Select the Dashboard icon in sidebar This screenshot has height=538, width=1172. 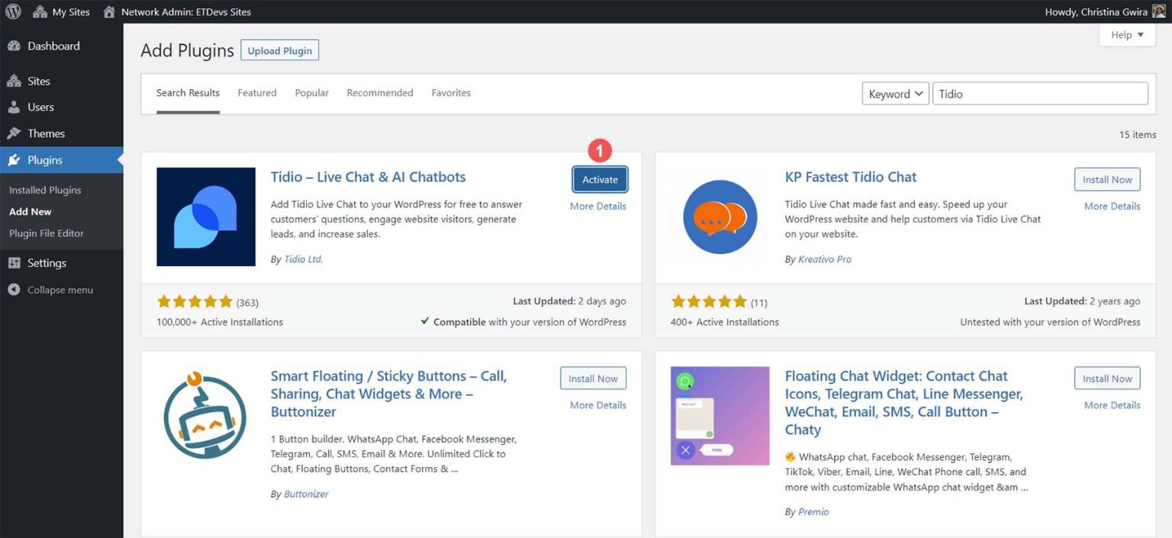15,46
